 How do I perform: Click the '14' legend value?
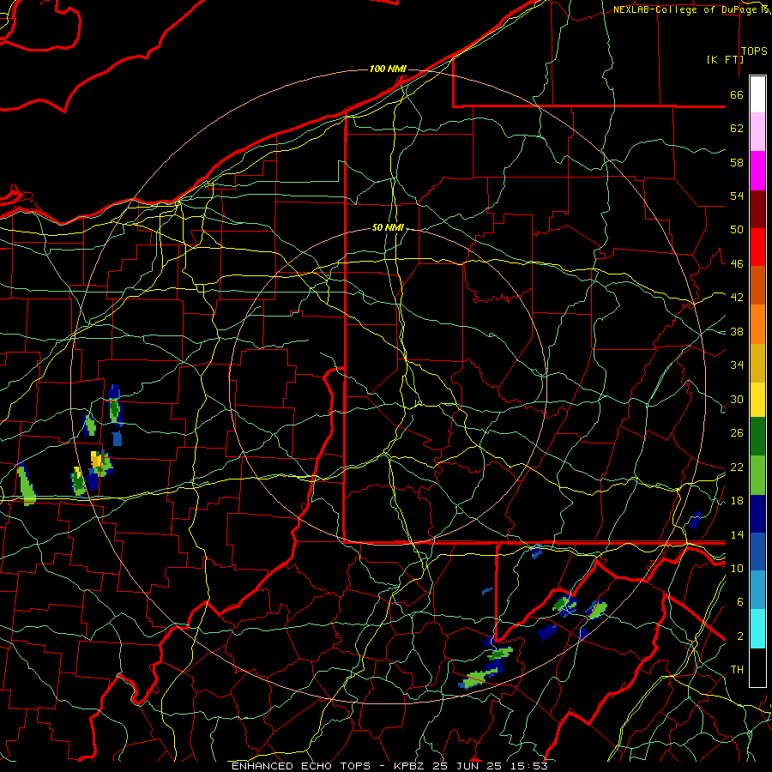pyautogui.click(x=737, y=534)
